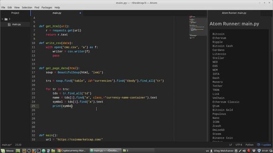273x153 pixels.
Task: Click the LF line ending selector
Action: [x=230, y=144]
